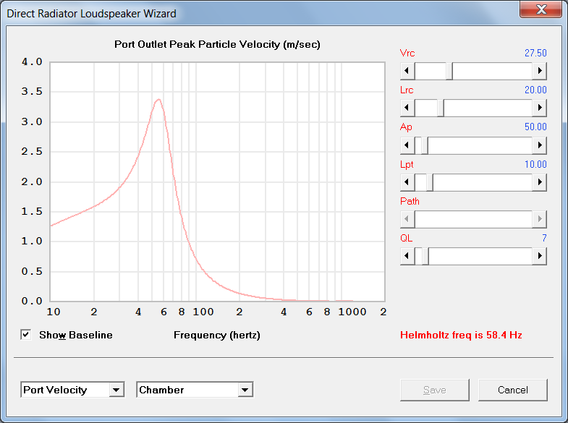Image resolution: width=568 pixels, height=423 pixels.
Task: Click the Lrc slider right arrow
Action: [x=539, y=108]
